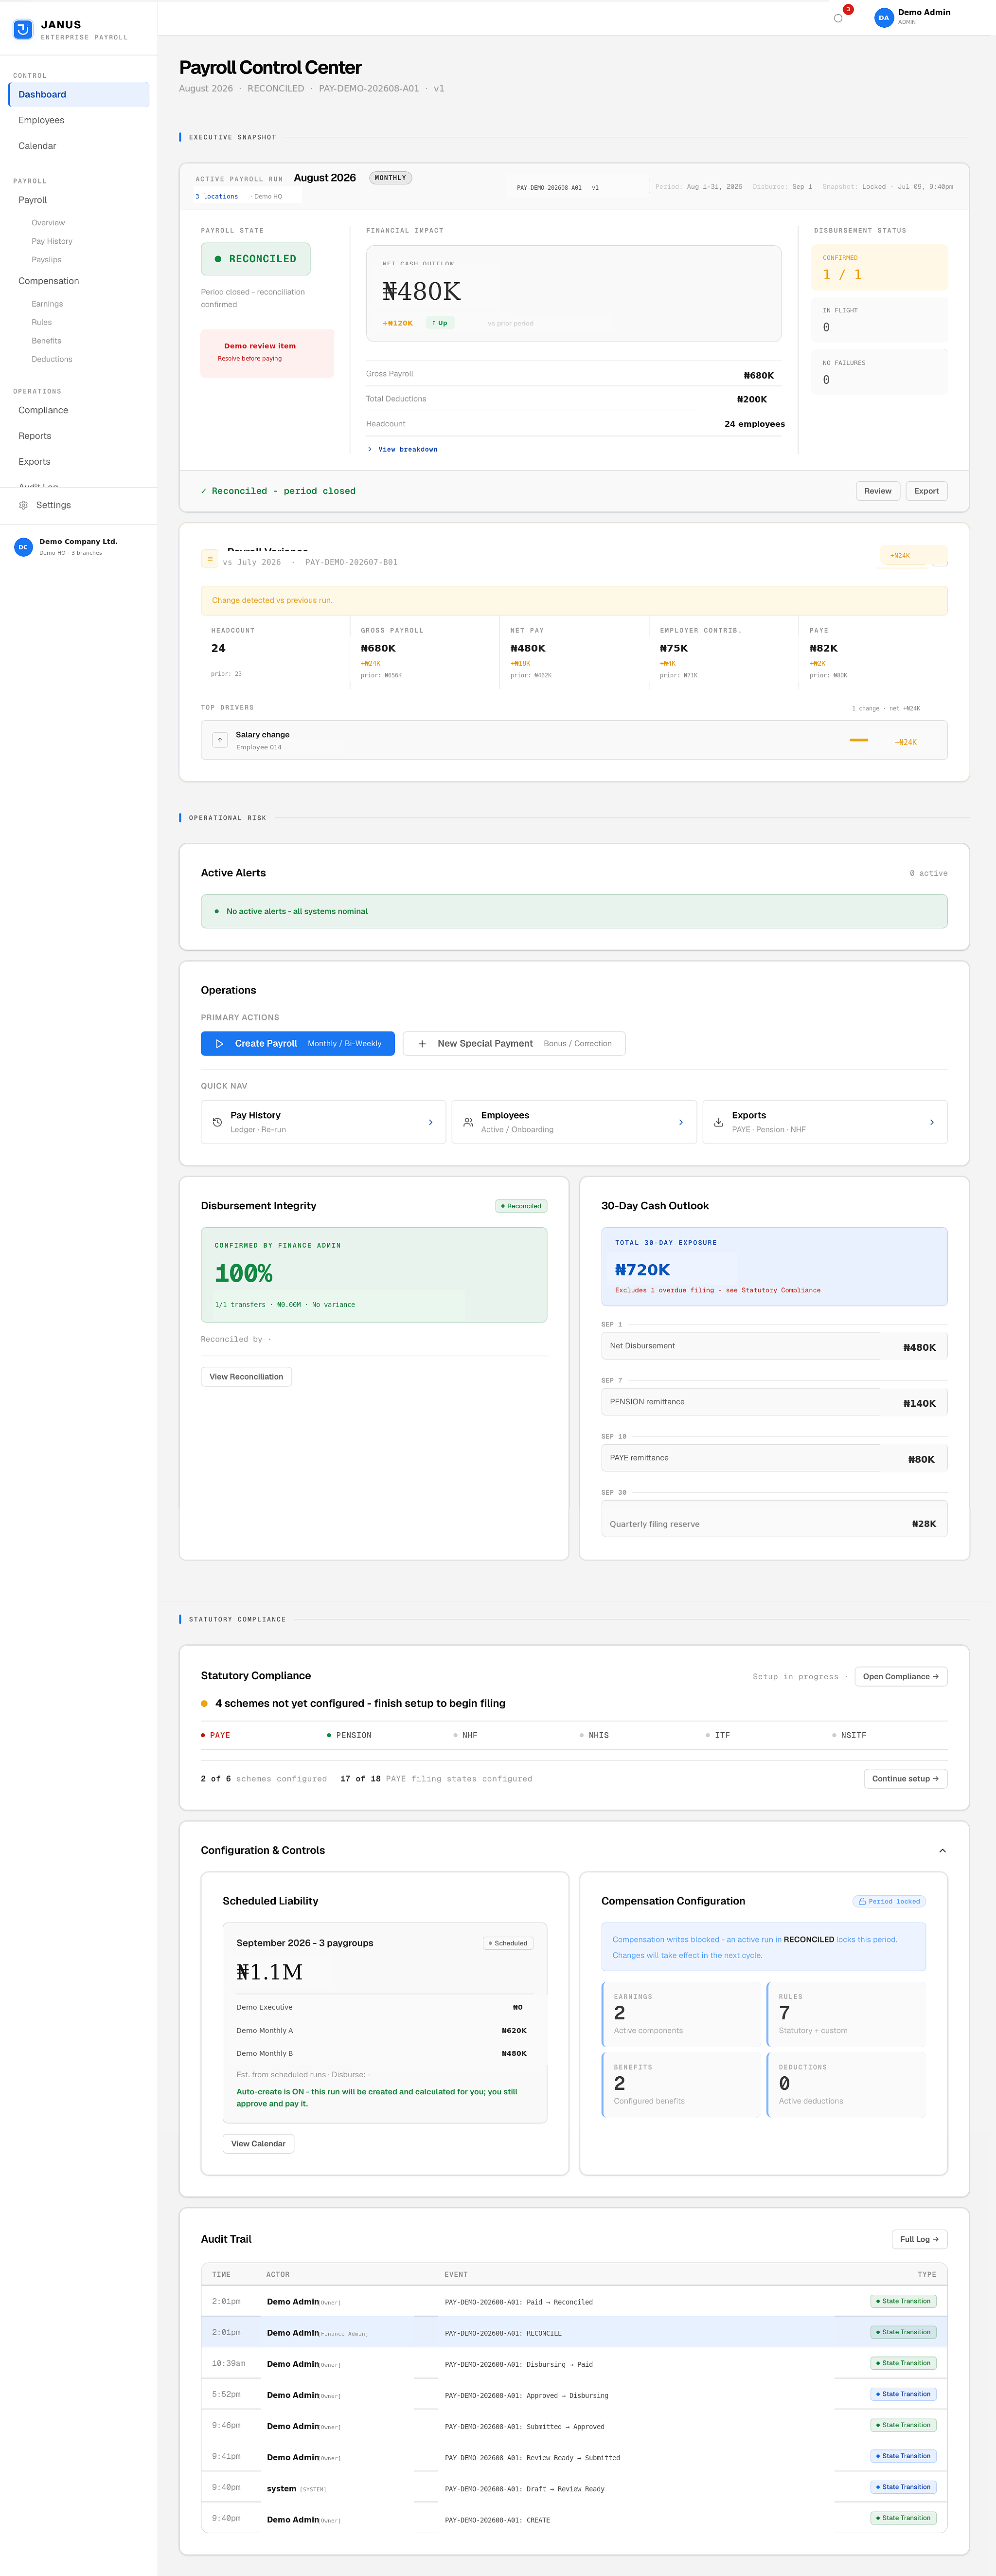This screenshot has width=996, height=2576.
Task: Click the Review button
Action: click(878, 491)
